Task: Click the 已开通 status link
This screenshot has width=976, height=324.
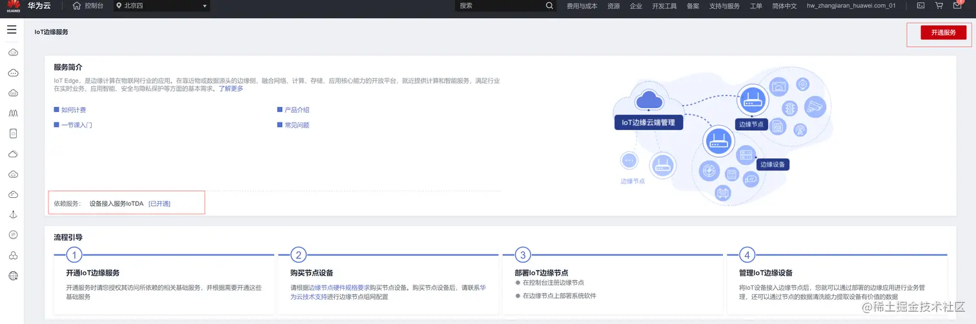Action: 159,204
